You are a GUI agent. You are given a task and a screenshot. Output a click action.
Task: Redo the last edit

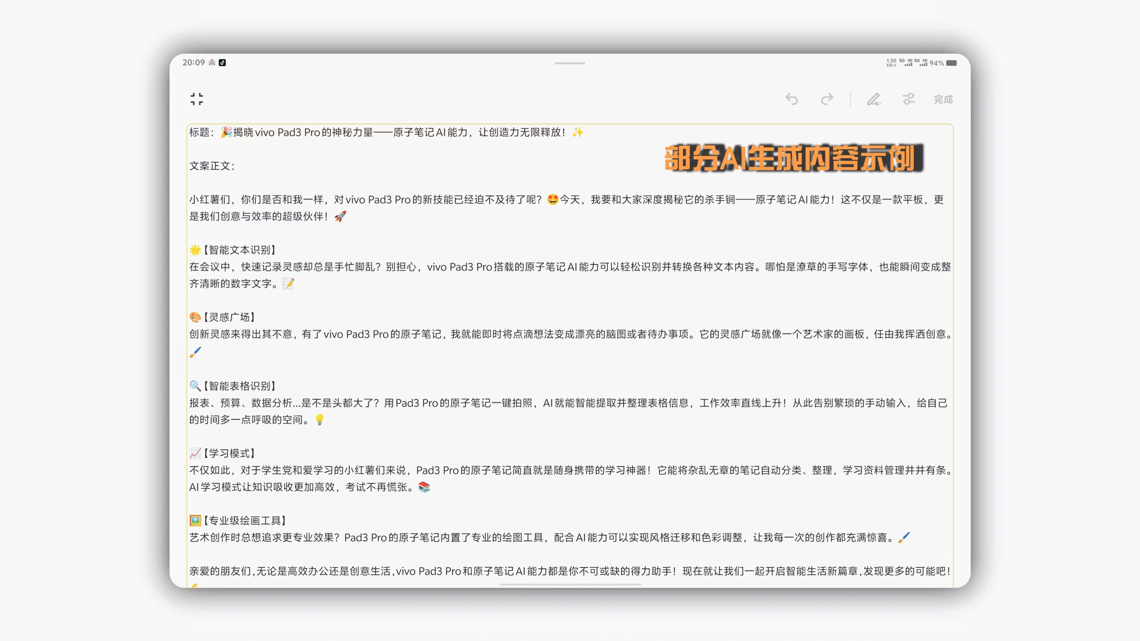pos(827,99)
